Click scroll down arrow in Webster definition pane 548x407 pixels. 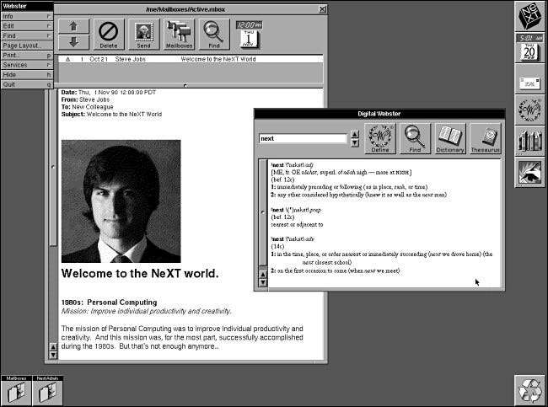[262, 282]
